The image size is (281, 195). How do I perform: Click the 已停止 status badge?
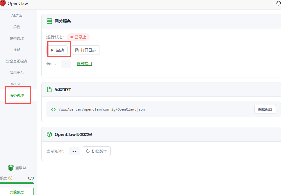(78, 37)
